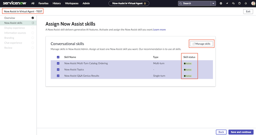Uncheck Now Assist Q&A Genius Results checkbox
The height and width of the screenshot is (135, 256).
point(58,76)
